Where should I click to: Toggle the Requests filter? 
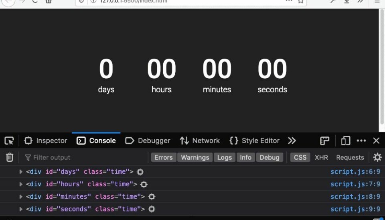click(x=350, y=157)
